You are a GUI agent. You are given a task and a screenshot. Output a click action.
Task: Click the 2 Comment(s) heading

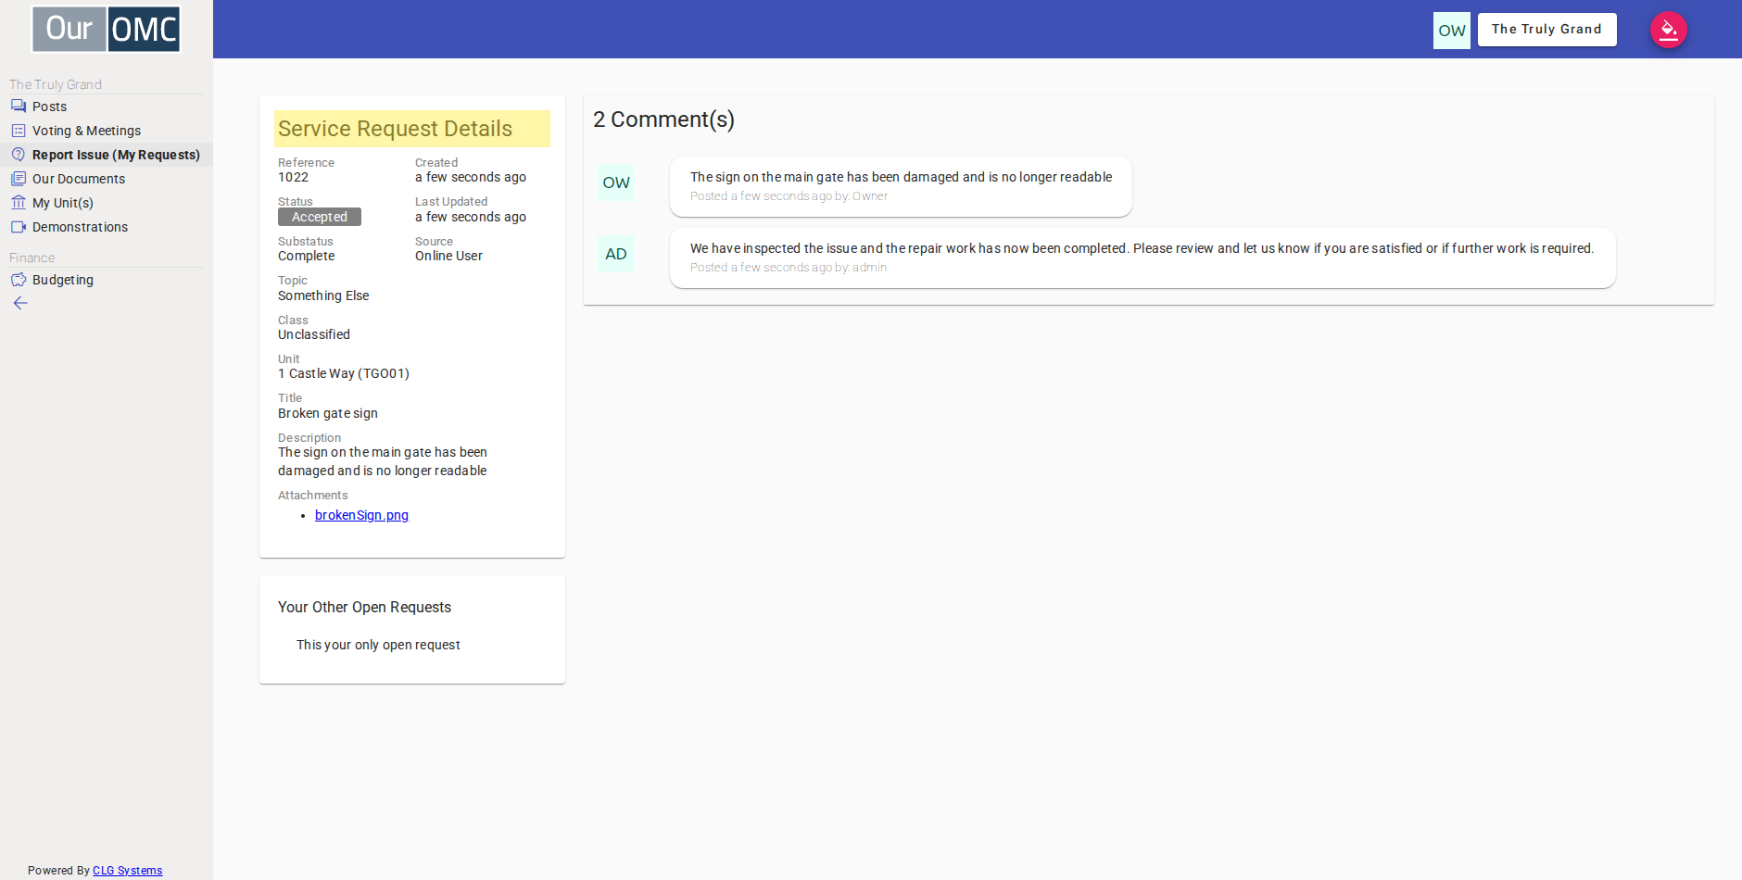pos(663,119)
